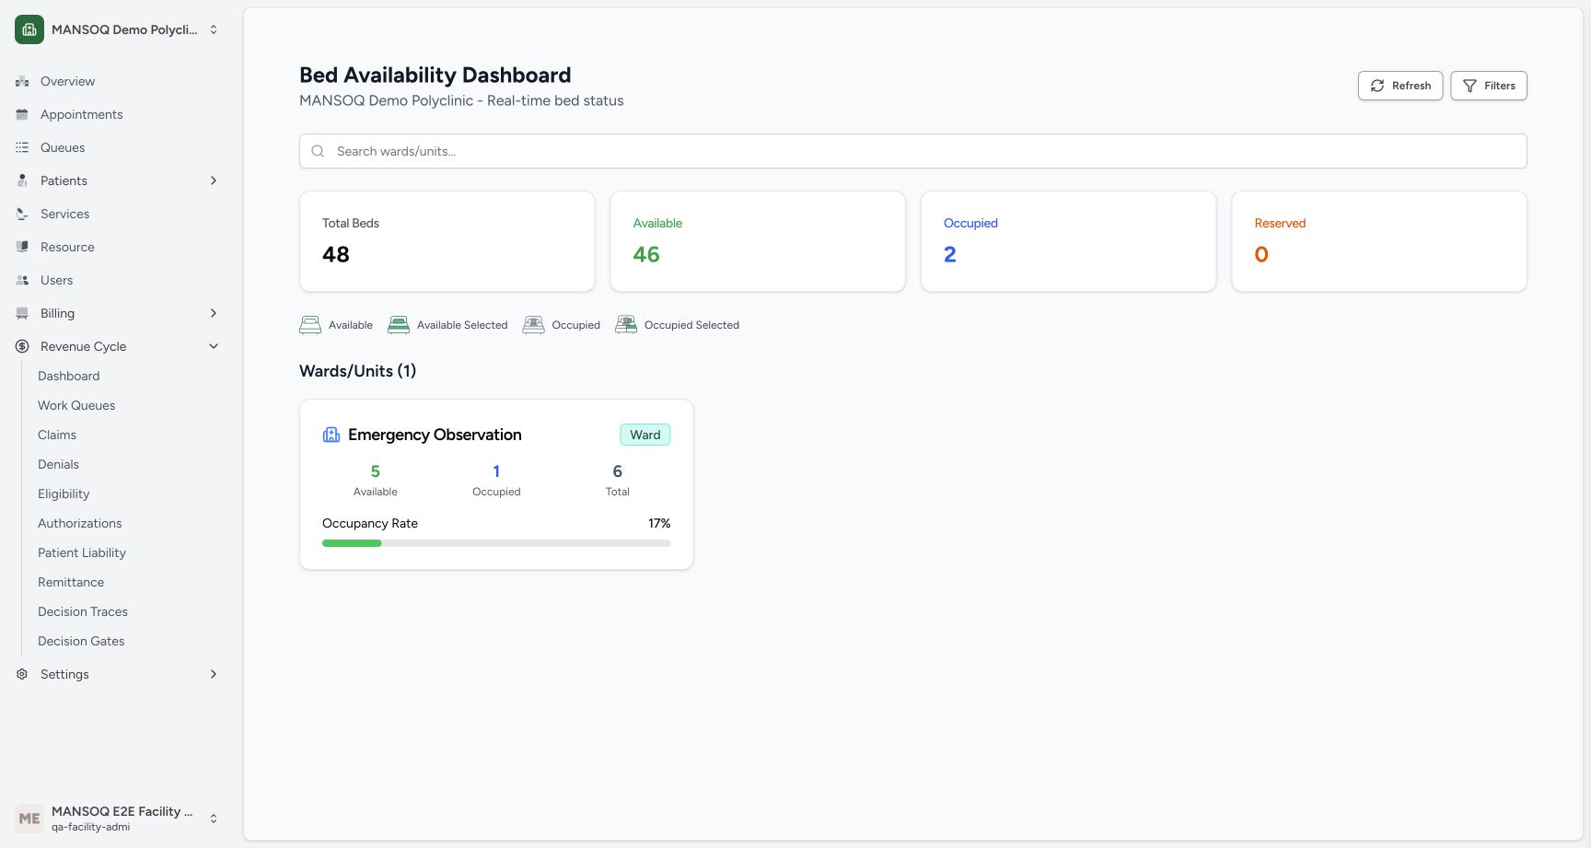Image resolution: width=1591 pixels, height=848 pixels.
Task: Open Work Queues under Revenue Cycle
Action: 76,406
